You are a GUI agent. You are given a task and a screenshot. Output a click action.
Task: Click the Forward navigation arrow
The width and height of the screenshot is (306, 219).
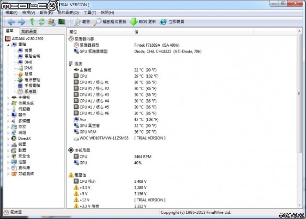pyautogui.click(x=22, y=22)
